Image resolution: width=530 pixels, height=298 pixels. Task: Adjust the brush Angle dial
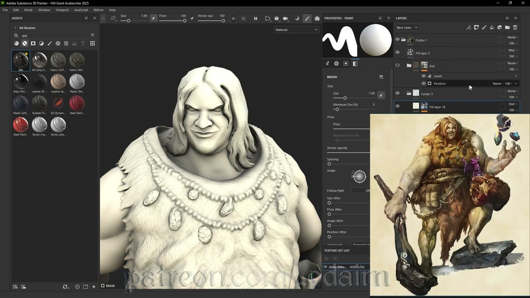[359, 176]
